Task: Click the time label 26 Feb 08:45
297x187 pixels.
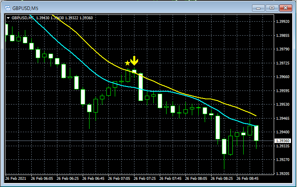Action: (247, 178)
